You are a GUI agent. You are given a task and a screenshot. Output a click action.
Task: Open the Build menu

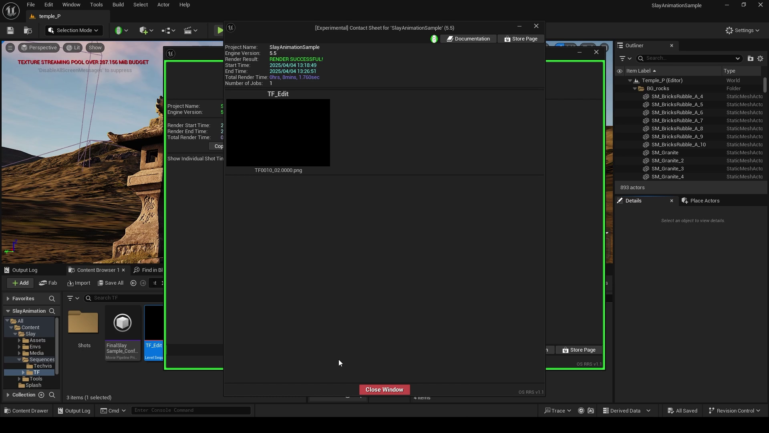point(118,5)
